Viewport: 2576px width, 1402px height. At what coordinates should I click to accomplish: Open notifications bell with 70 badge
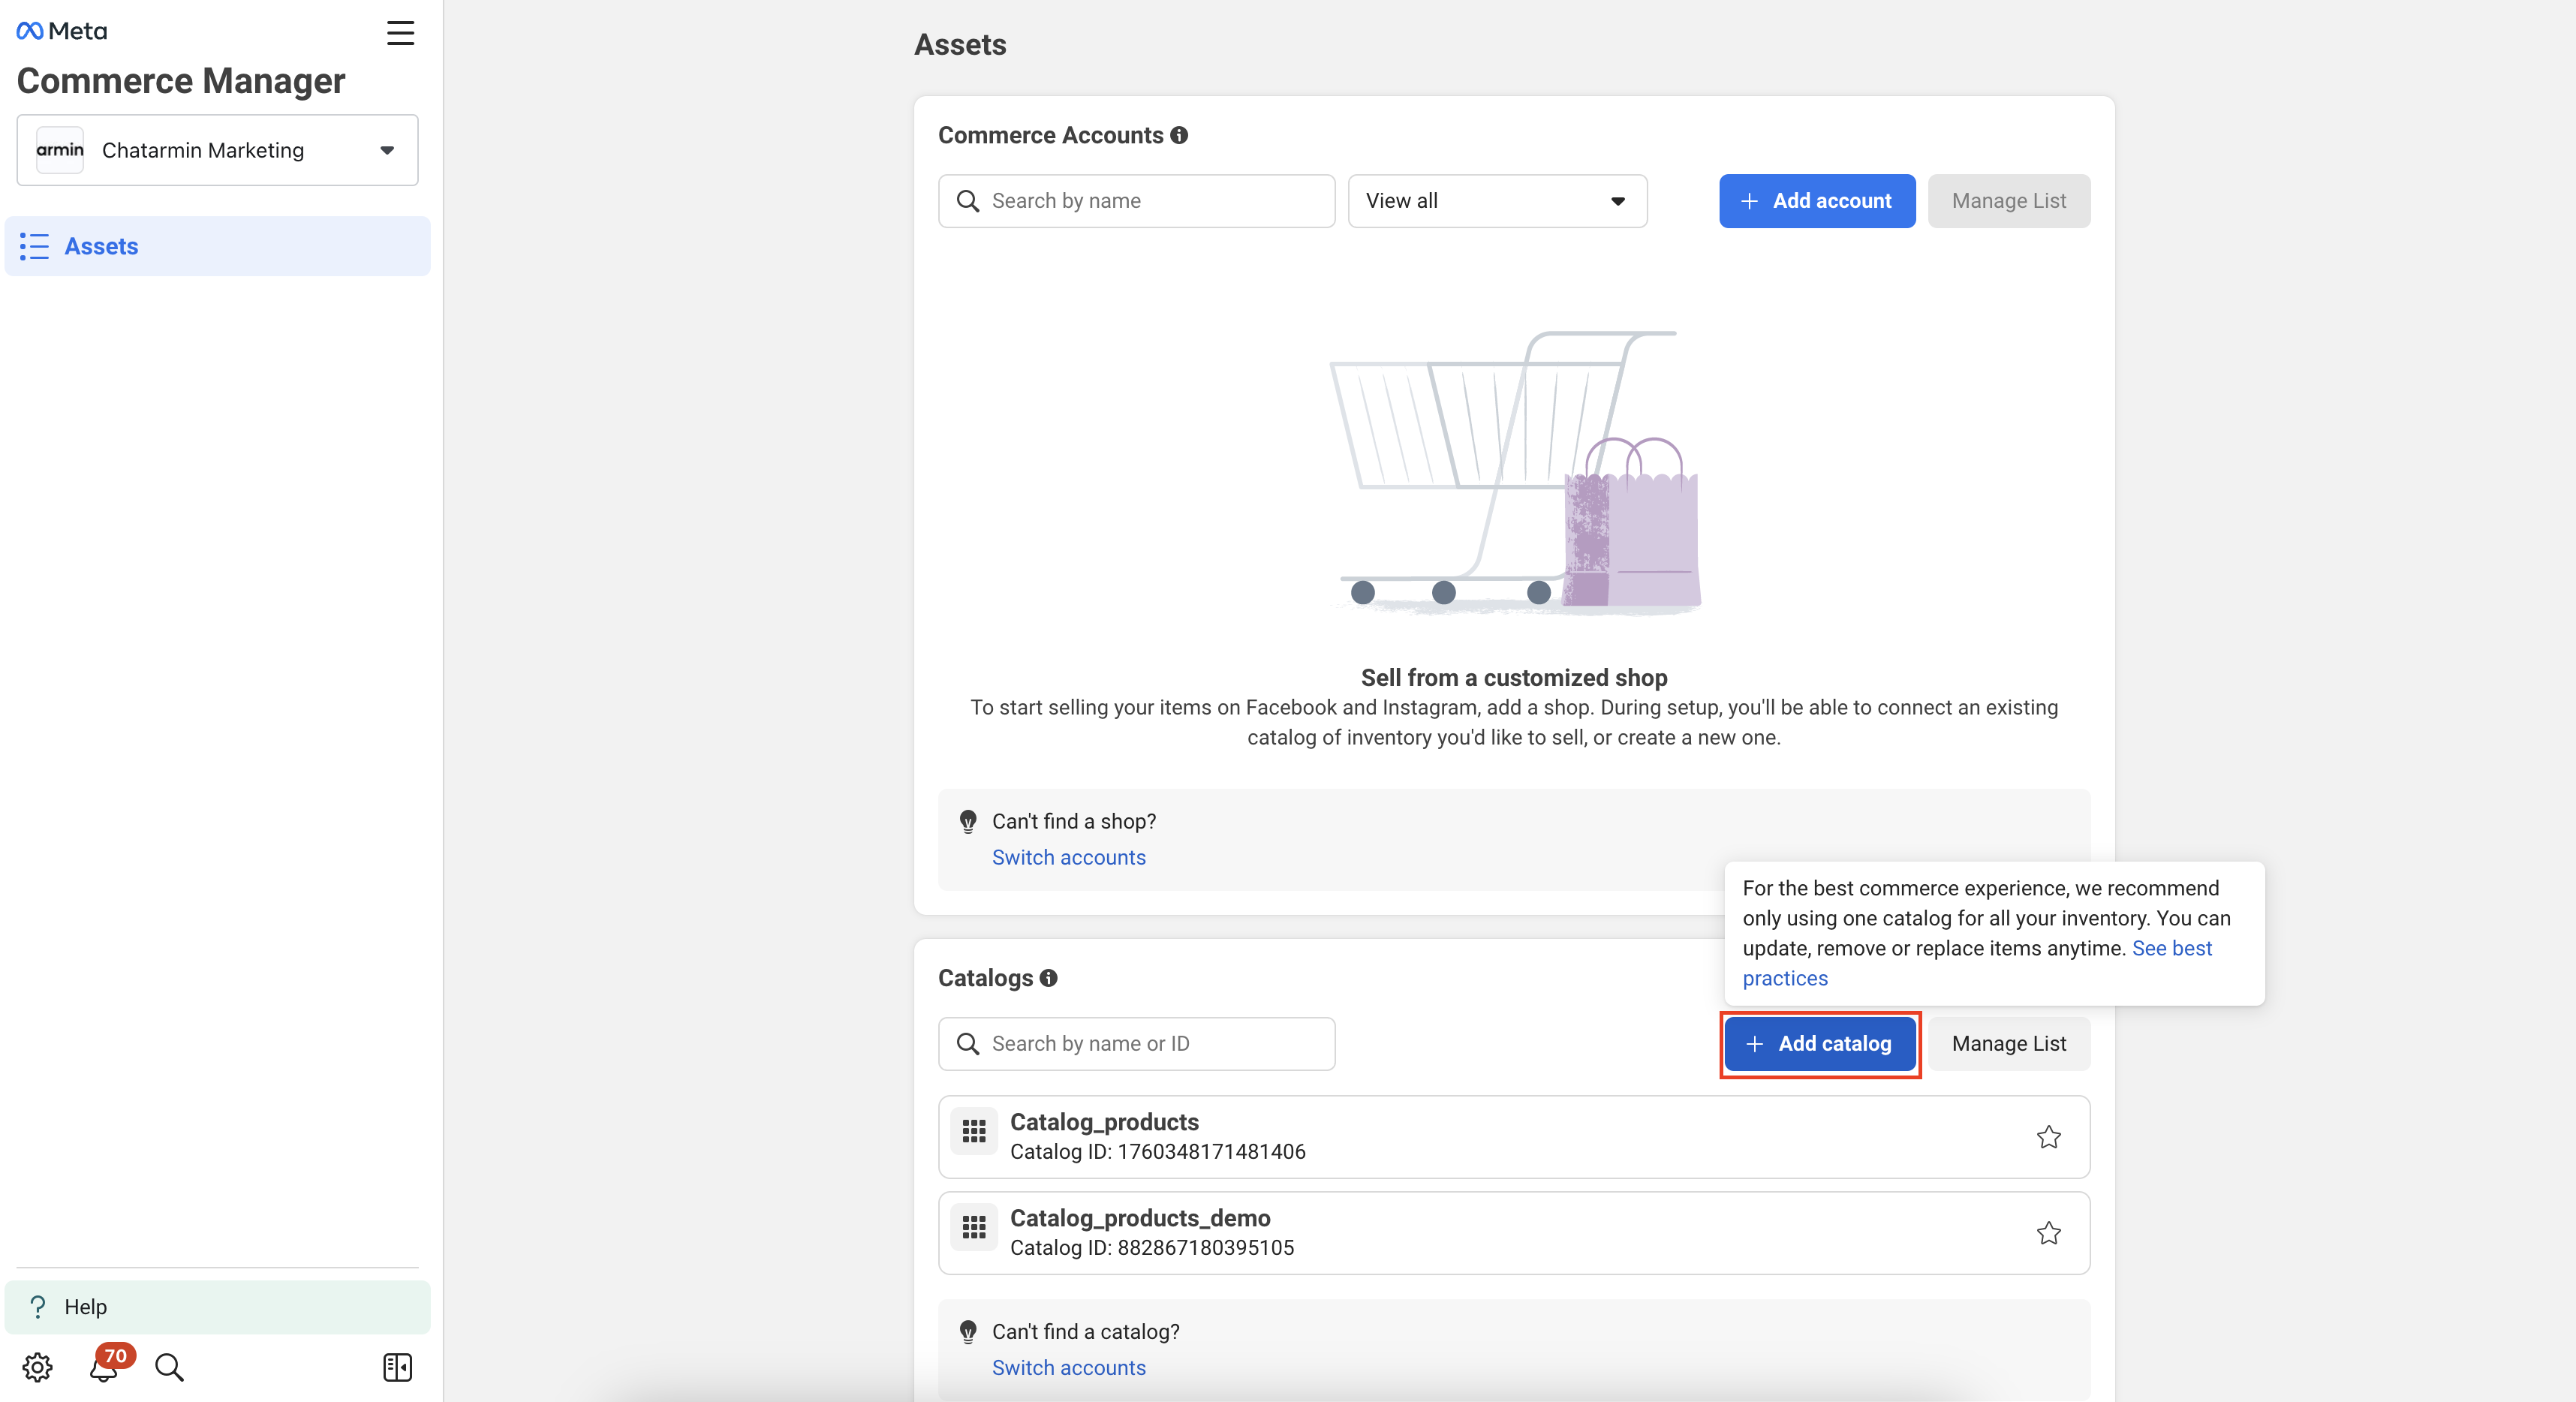pos(104,1366)
